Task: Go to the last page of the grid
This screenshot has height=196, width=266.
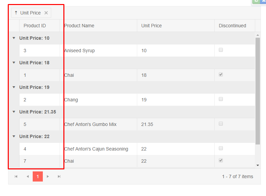Action: 59,176
